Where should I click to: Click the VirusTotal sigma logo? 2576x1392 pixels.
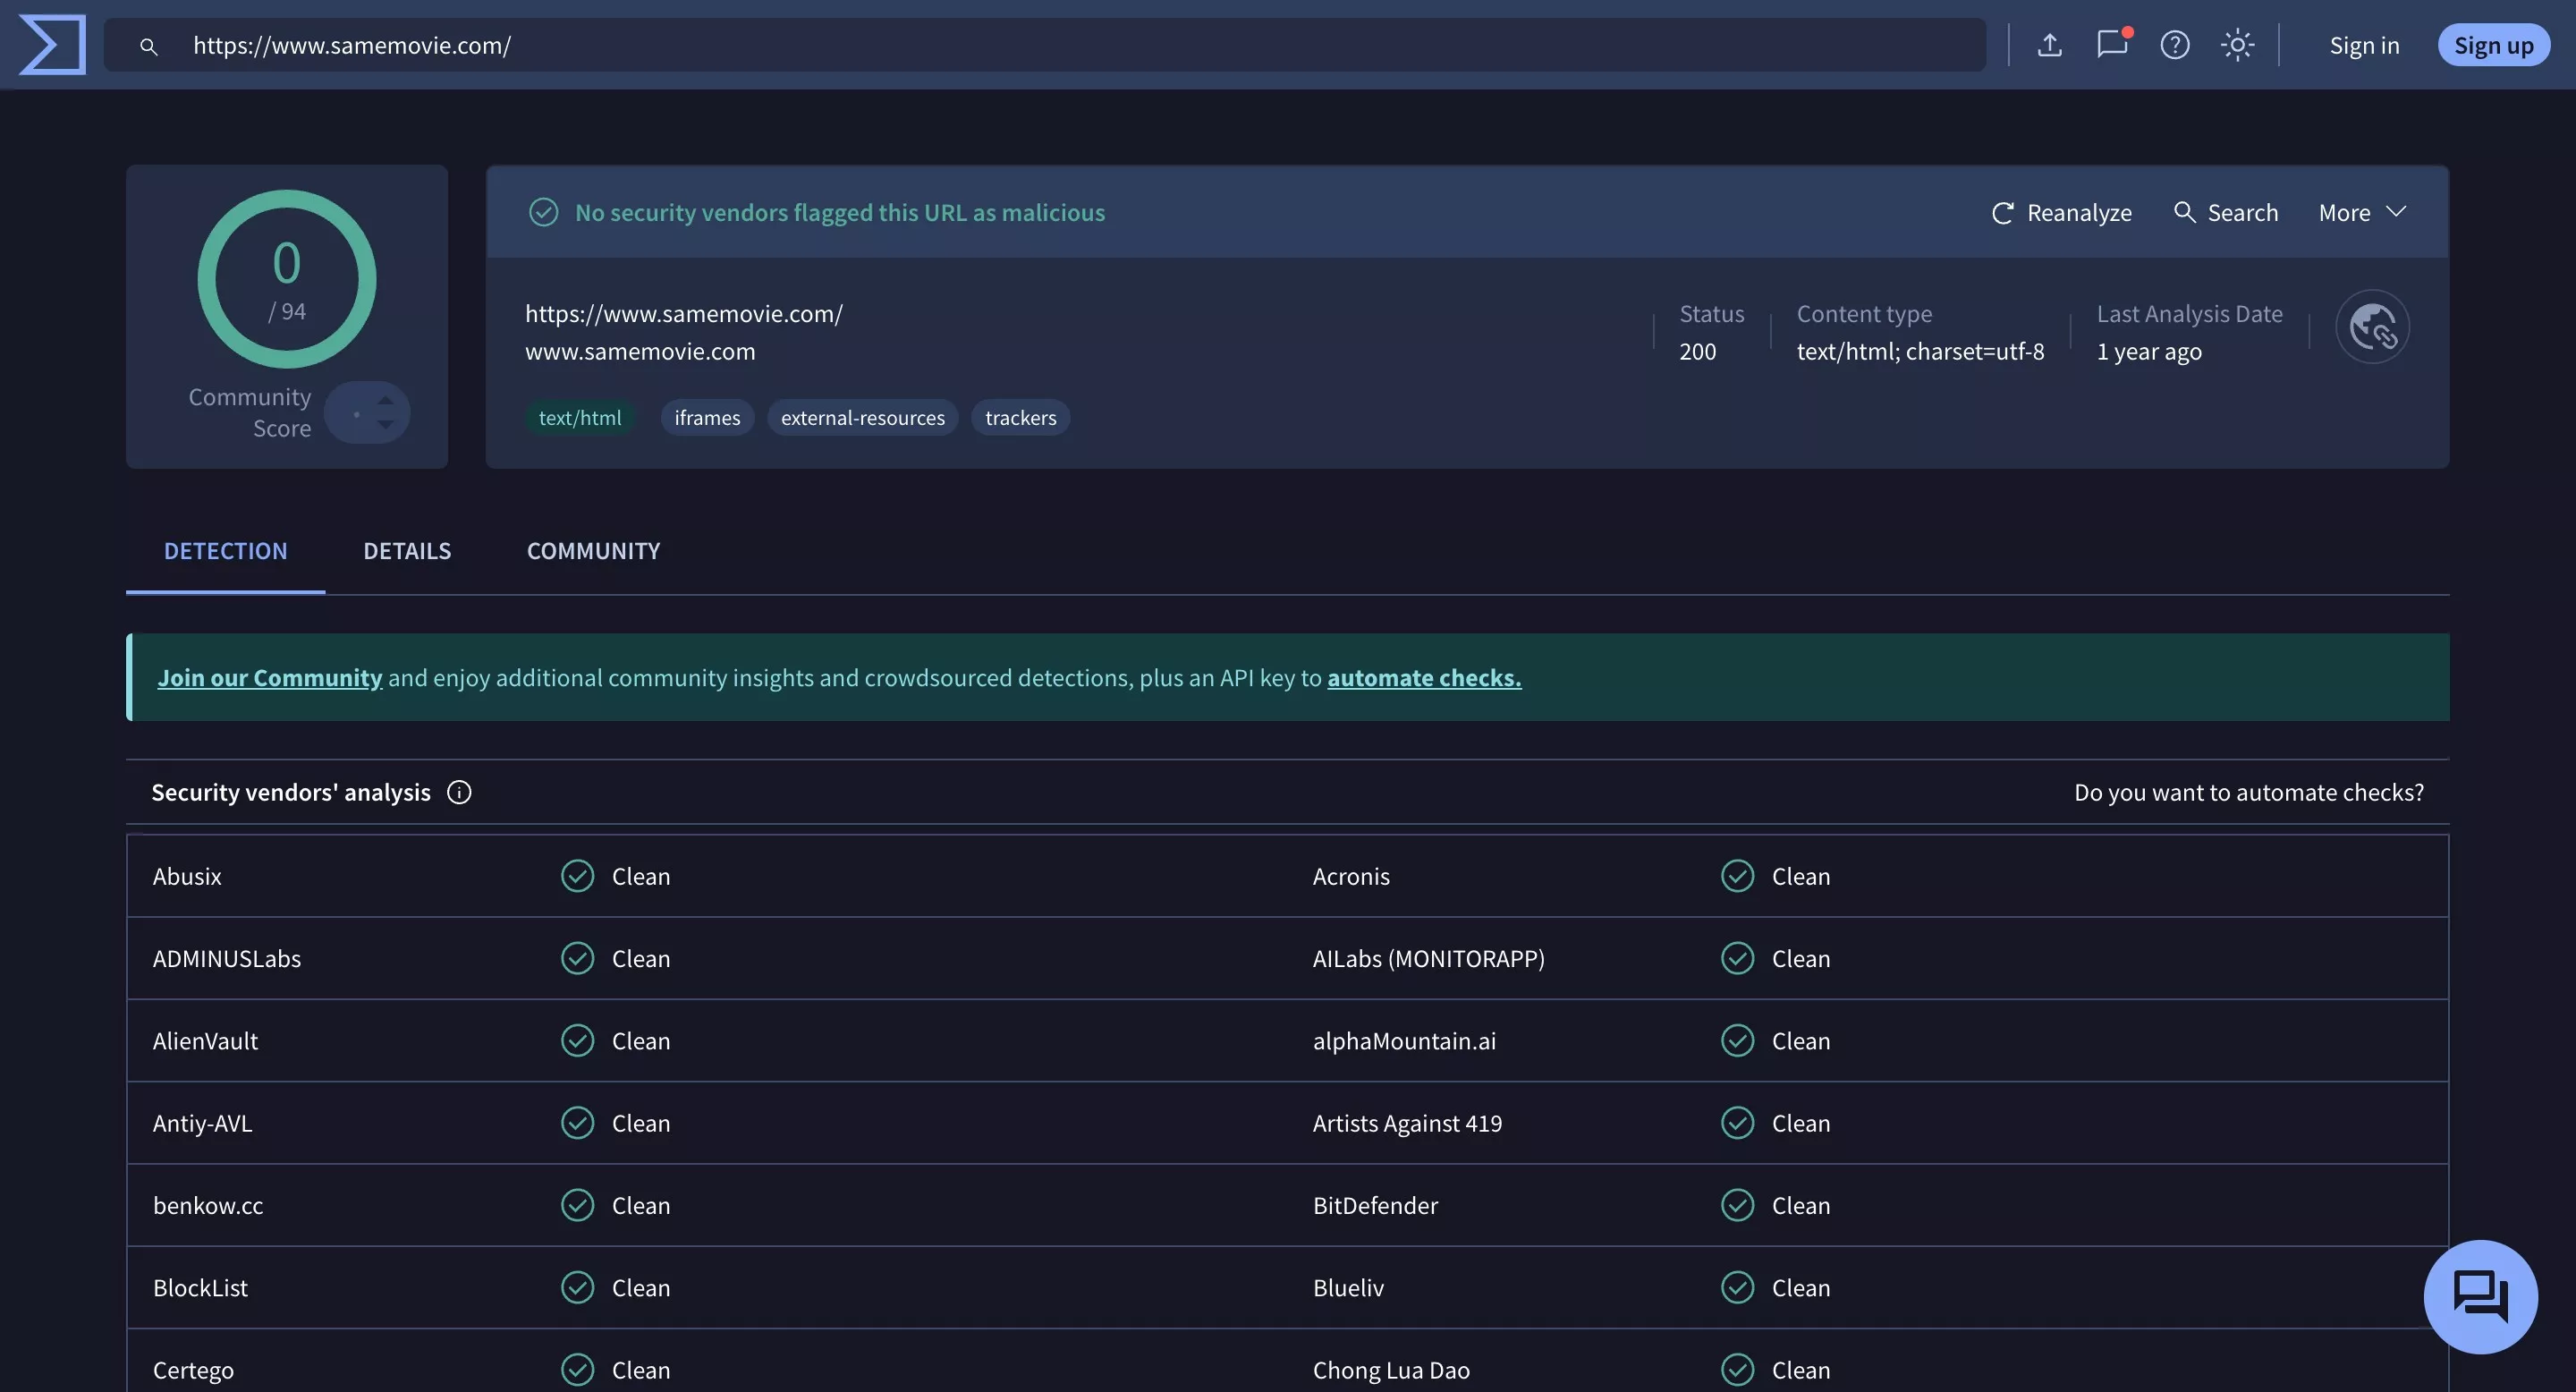coord(52,45)
